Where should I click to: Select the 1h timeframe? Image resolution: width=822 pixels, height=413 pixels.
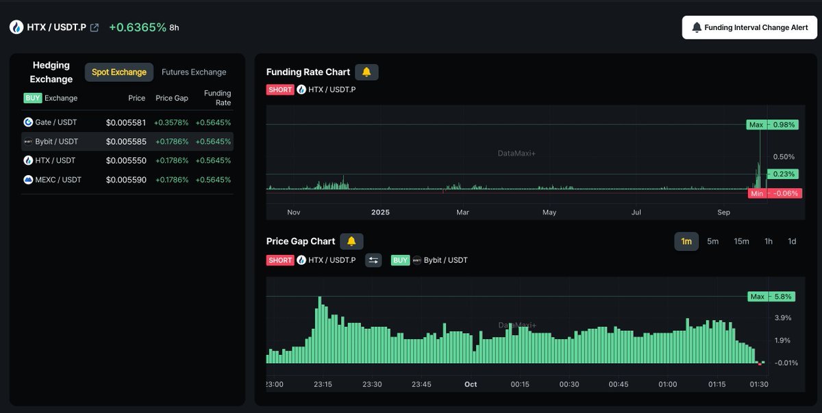[x=769, y=241]
